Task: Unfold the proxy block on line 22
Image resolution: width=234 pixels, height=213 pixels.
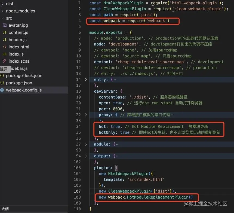Action: pyautogui.click(x=86, y=115)
